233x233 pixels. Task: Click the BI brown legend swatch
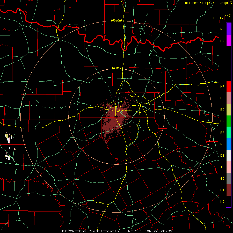229,190
